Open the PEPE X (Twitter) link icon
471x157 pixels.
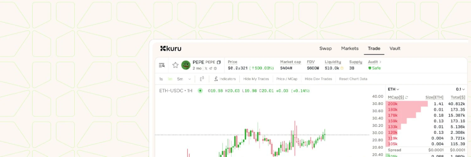click(x=206, y=68)
